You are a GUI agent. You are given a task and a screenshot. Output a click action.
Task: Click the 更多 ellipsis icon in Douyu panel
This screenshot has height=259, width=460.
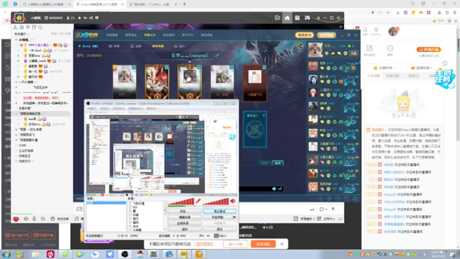(x=390, y=48)
